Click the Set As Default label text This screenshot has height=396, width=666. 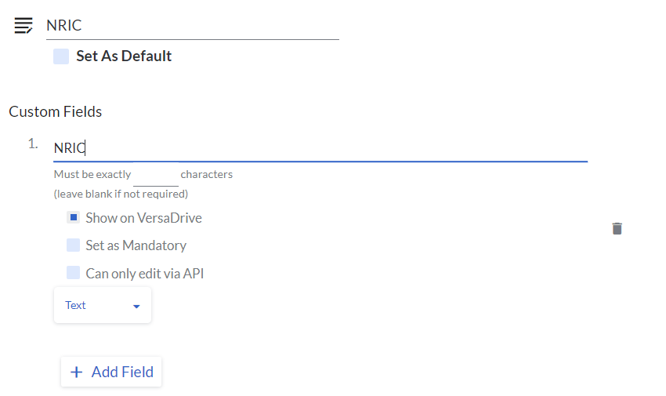[124, 56]
